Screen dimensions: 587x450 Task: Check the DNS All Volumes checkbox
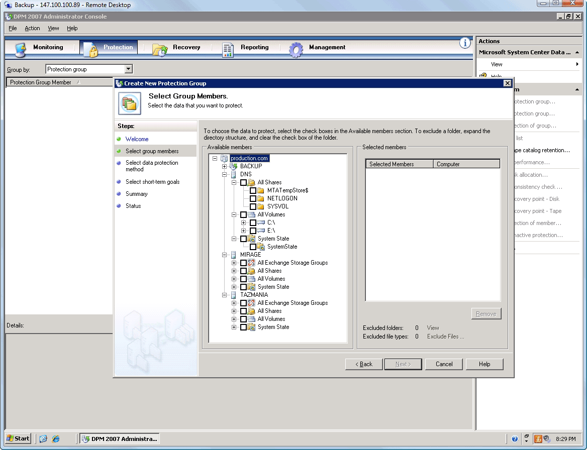[243, 215]
